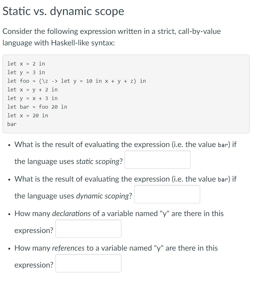This screenshot has width=254, height=288.
Task: Click the line "let x = 2 in"
Action: click(26, 64)
